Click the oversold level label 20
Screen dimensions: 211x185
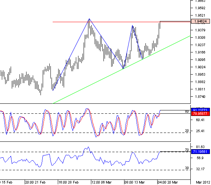(x=187, y=131)
